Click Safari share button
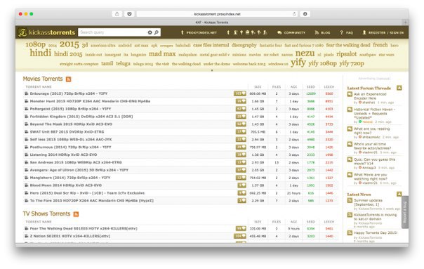This screenshot has width=424, height=269. [117, 14]
